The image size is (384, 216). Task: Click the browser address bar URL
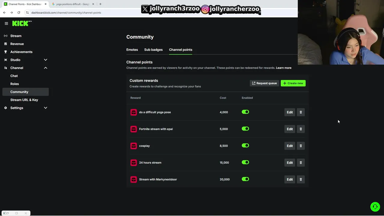coord(66,13)
